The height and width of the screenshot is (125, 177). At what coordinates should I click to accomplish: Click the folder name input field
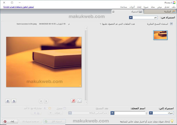(x=130, y=113)
